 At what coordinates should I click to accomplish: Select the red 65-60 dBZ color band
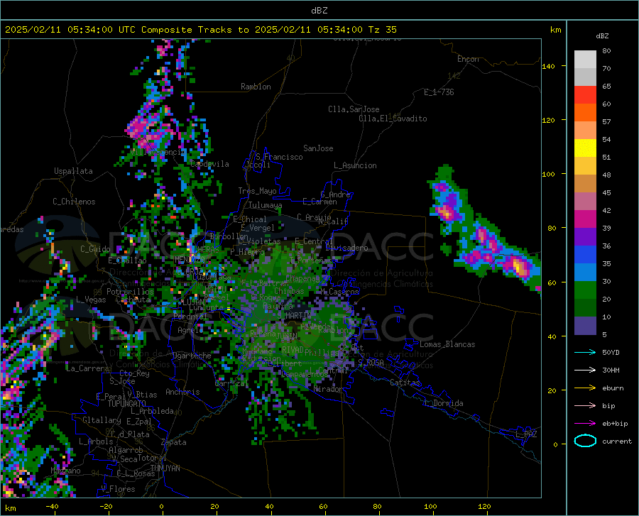point(585,95)
